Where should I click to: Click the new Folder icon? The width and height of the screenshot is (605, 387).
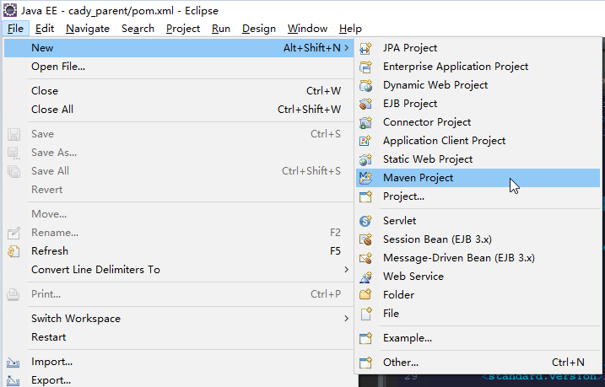365,294
